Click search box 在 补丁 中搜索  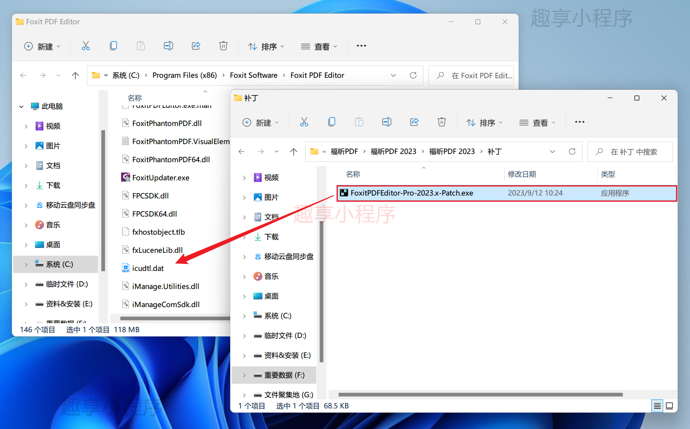[630, 152]
